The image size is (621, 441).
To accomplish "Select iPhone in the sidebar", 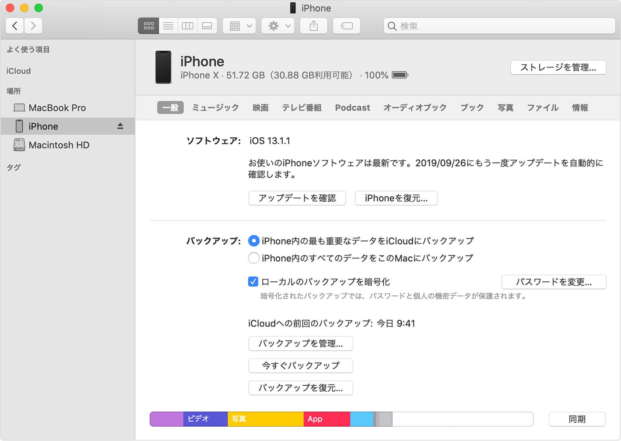I will (68, 126).
